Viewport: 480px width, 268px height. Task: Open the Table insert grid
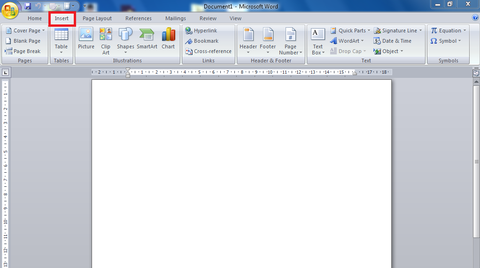tap(61, 41)
